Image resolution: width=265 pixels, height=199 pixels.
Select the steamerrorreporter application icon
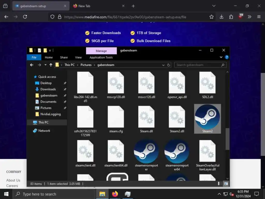tap(146, 155)
